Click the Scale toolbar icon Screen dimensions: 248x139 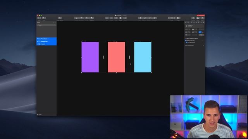[x=121, y=18]
